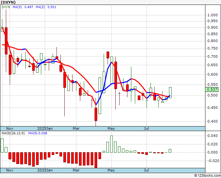Select the 2025Jan marker on price axis

(x=45, y=128)
